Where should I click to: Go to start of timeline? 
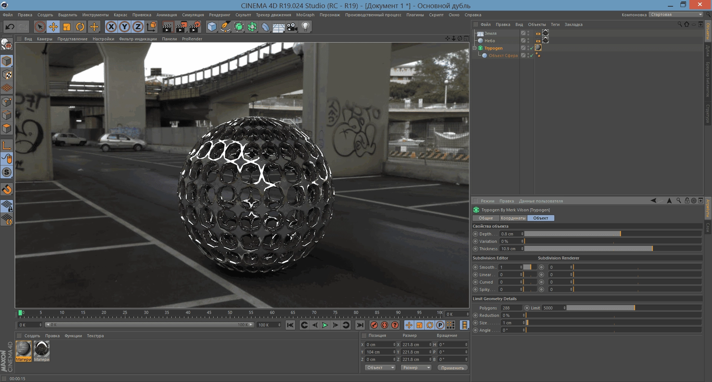(x=290, y=325)
